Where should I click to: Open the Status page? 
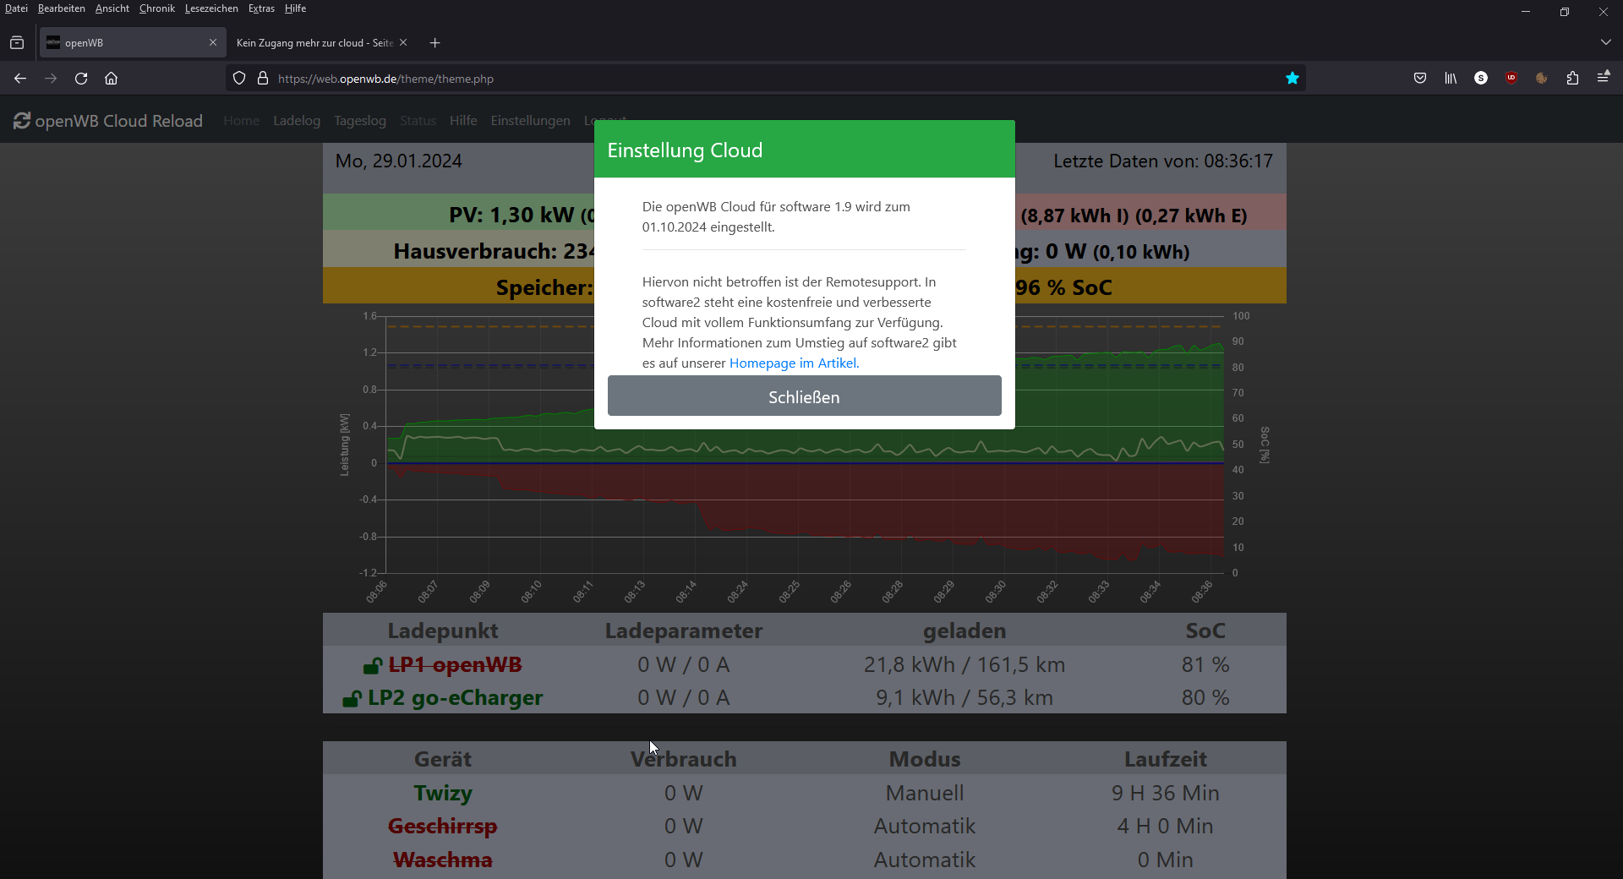click(418, 121)
